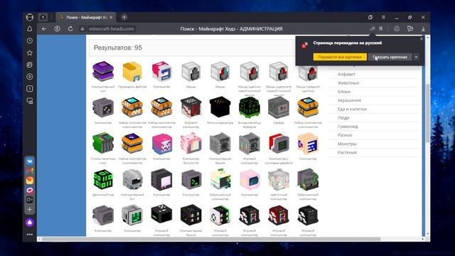
Task: Open the Алфавит category link
Action: coord(346,74)
